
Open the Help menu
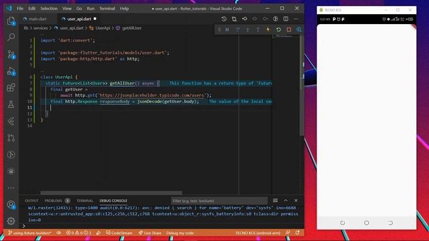[124, 9]
